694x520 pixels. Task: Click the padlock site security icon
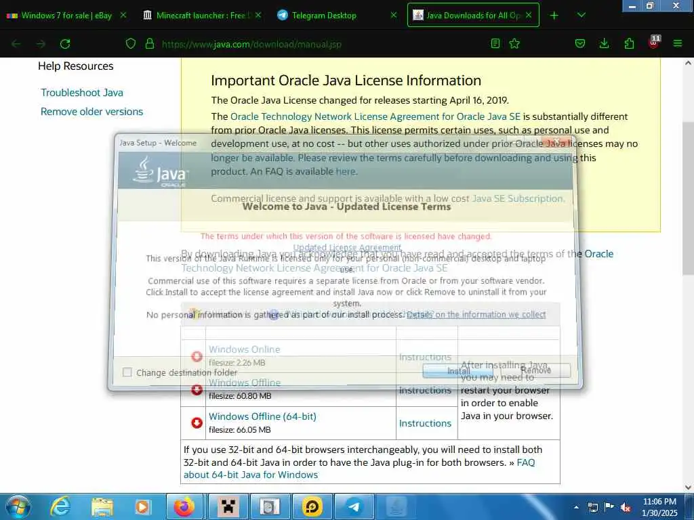click(x=150, y=44)
